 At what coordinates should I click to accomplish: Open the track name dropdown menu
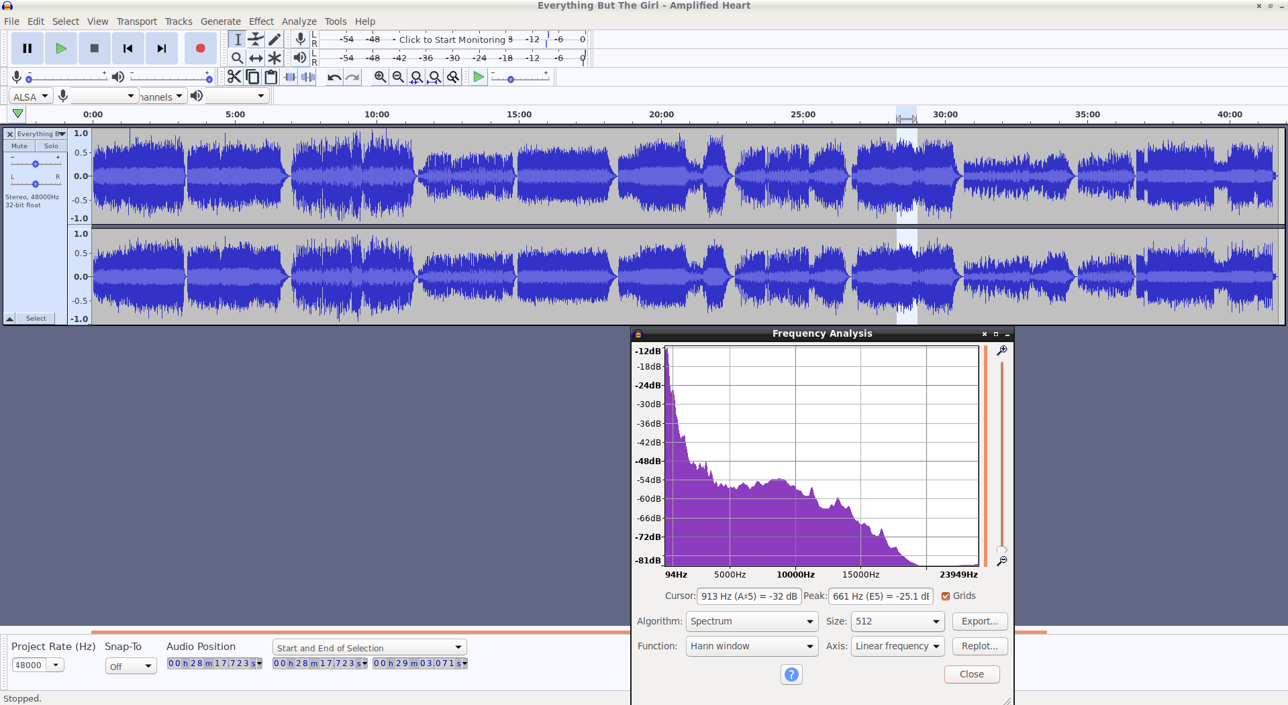tap(41, 134)
